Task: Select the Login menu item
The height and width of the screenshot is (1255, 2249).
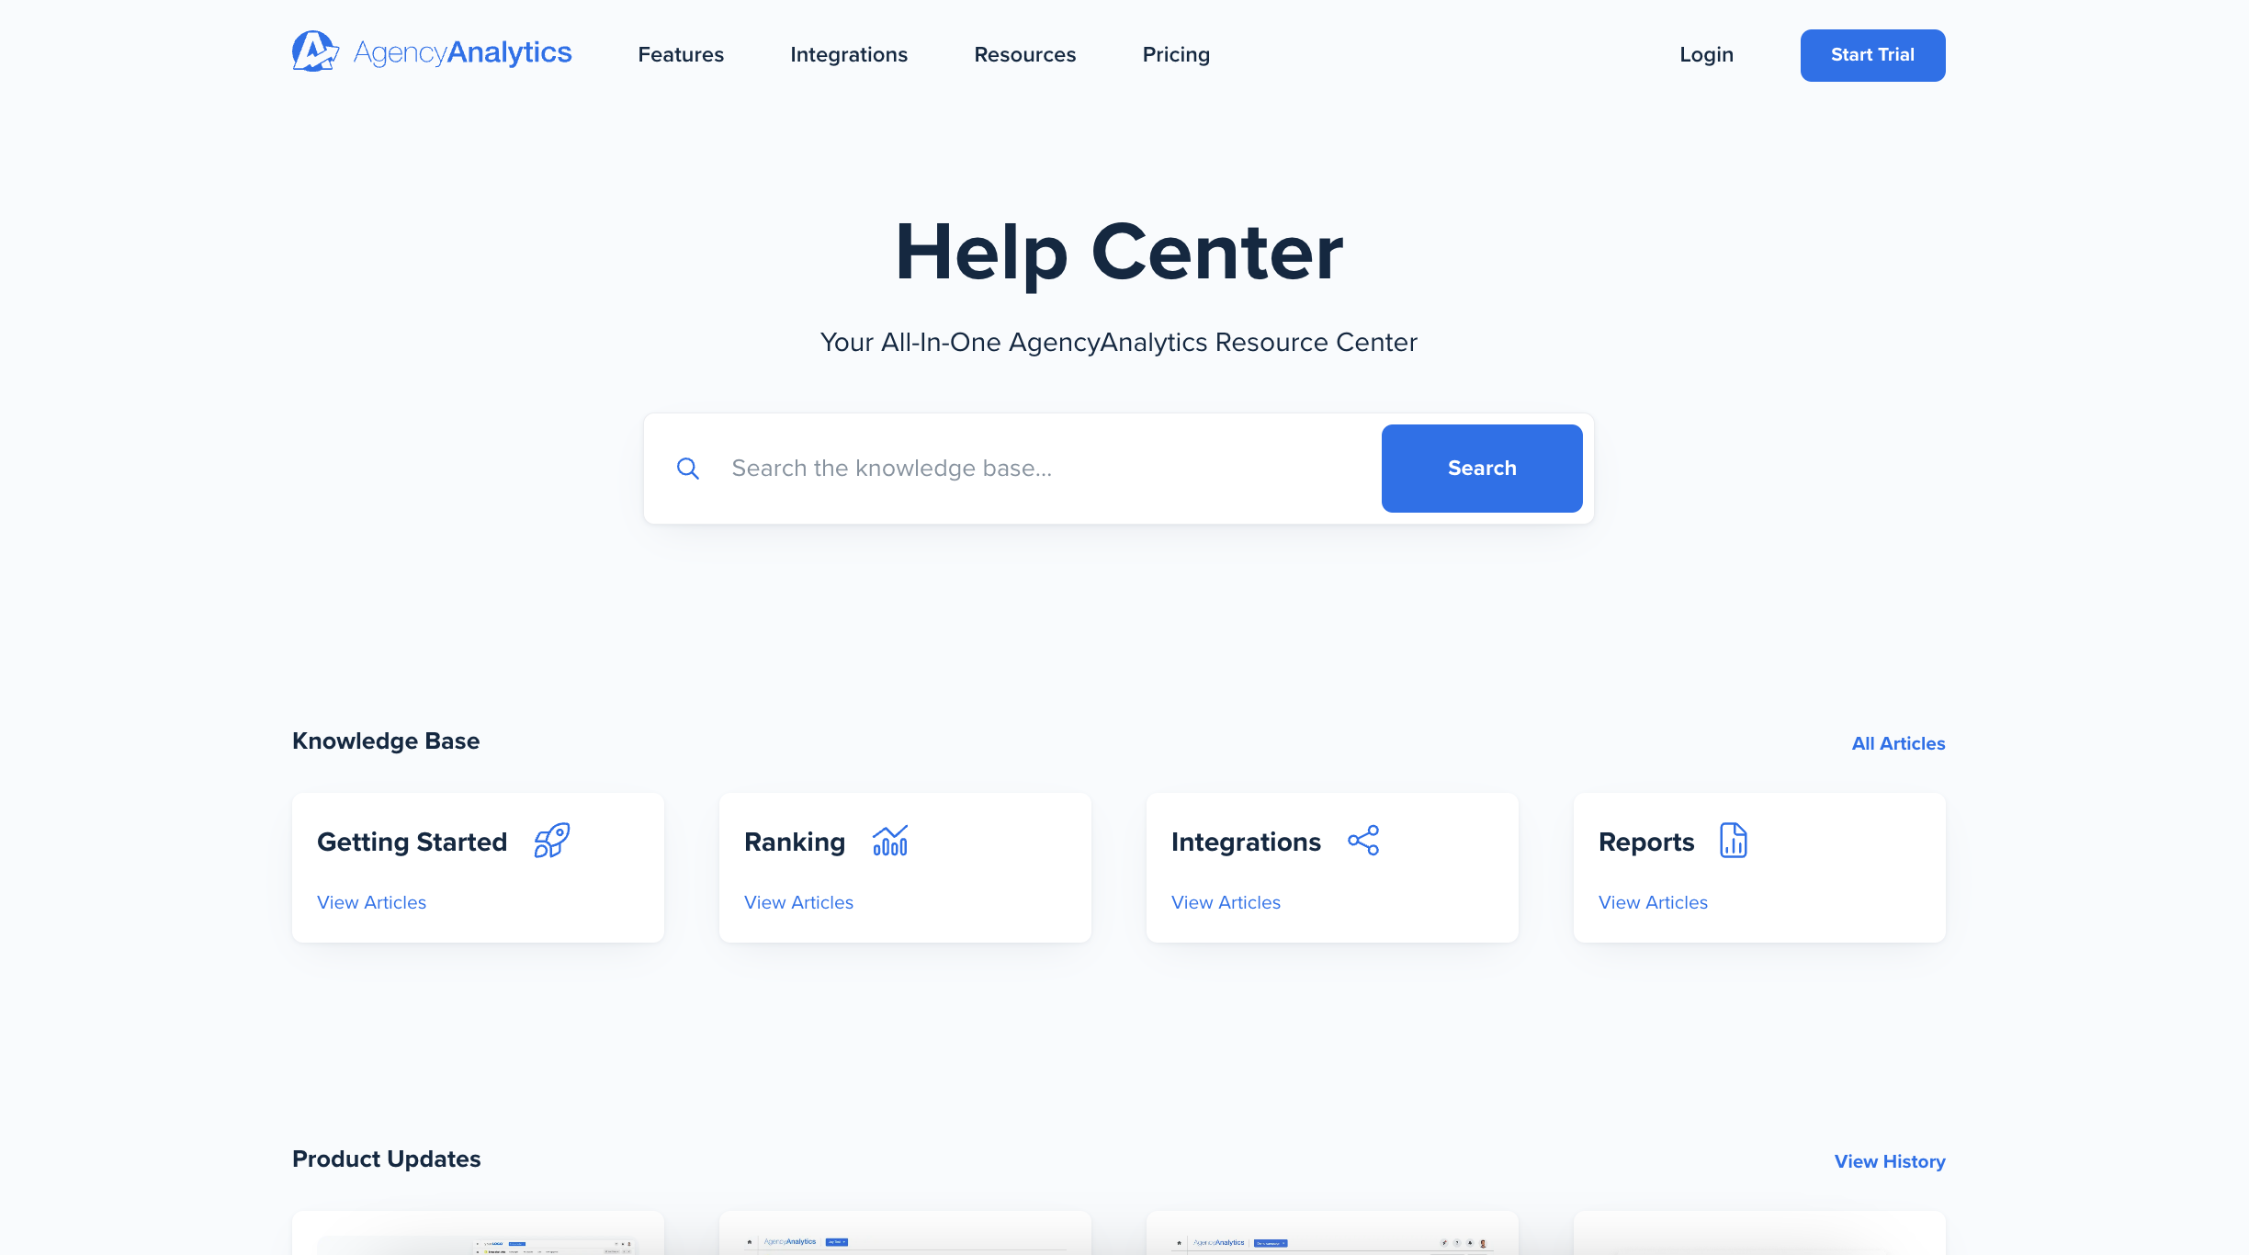Action: point(1705,54)
